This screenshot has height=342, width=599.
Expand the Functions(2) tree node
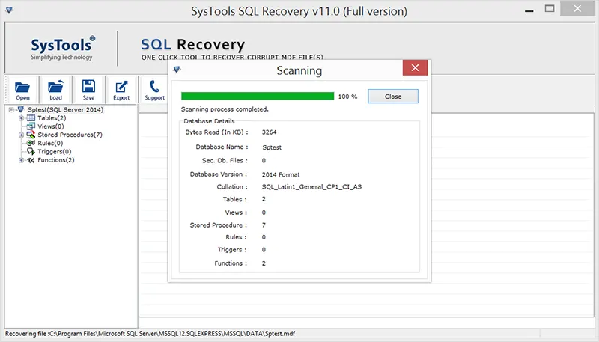21,160
